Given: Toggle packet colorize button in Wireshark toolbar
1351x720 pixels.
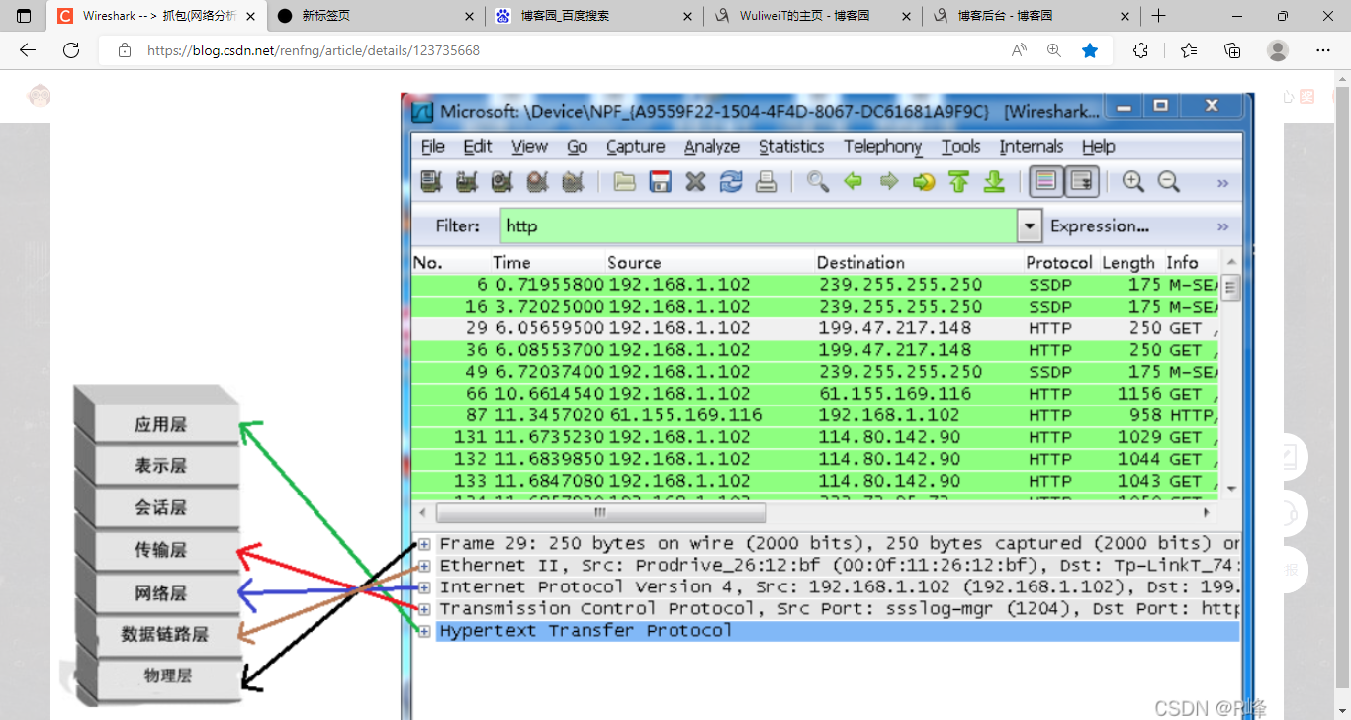Looking at the screenshot, I should tap(1046, 182).
